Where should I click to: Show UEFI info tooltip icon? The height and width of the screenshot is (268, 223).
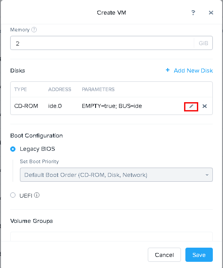[x=37, y=195]
